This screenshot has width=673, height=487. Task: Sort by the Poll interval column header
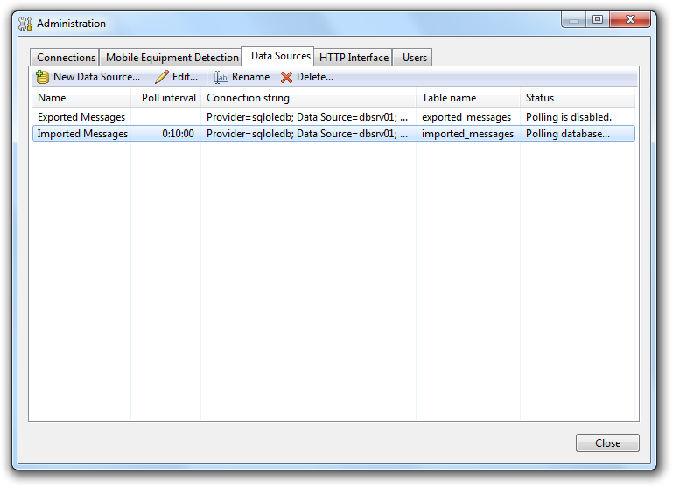pyautogui.click(x=168, y=98)
